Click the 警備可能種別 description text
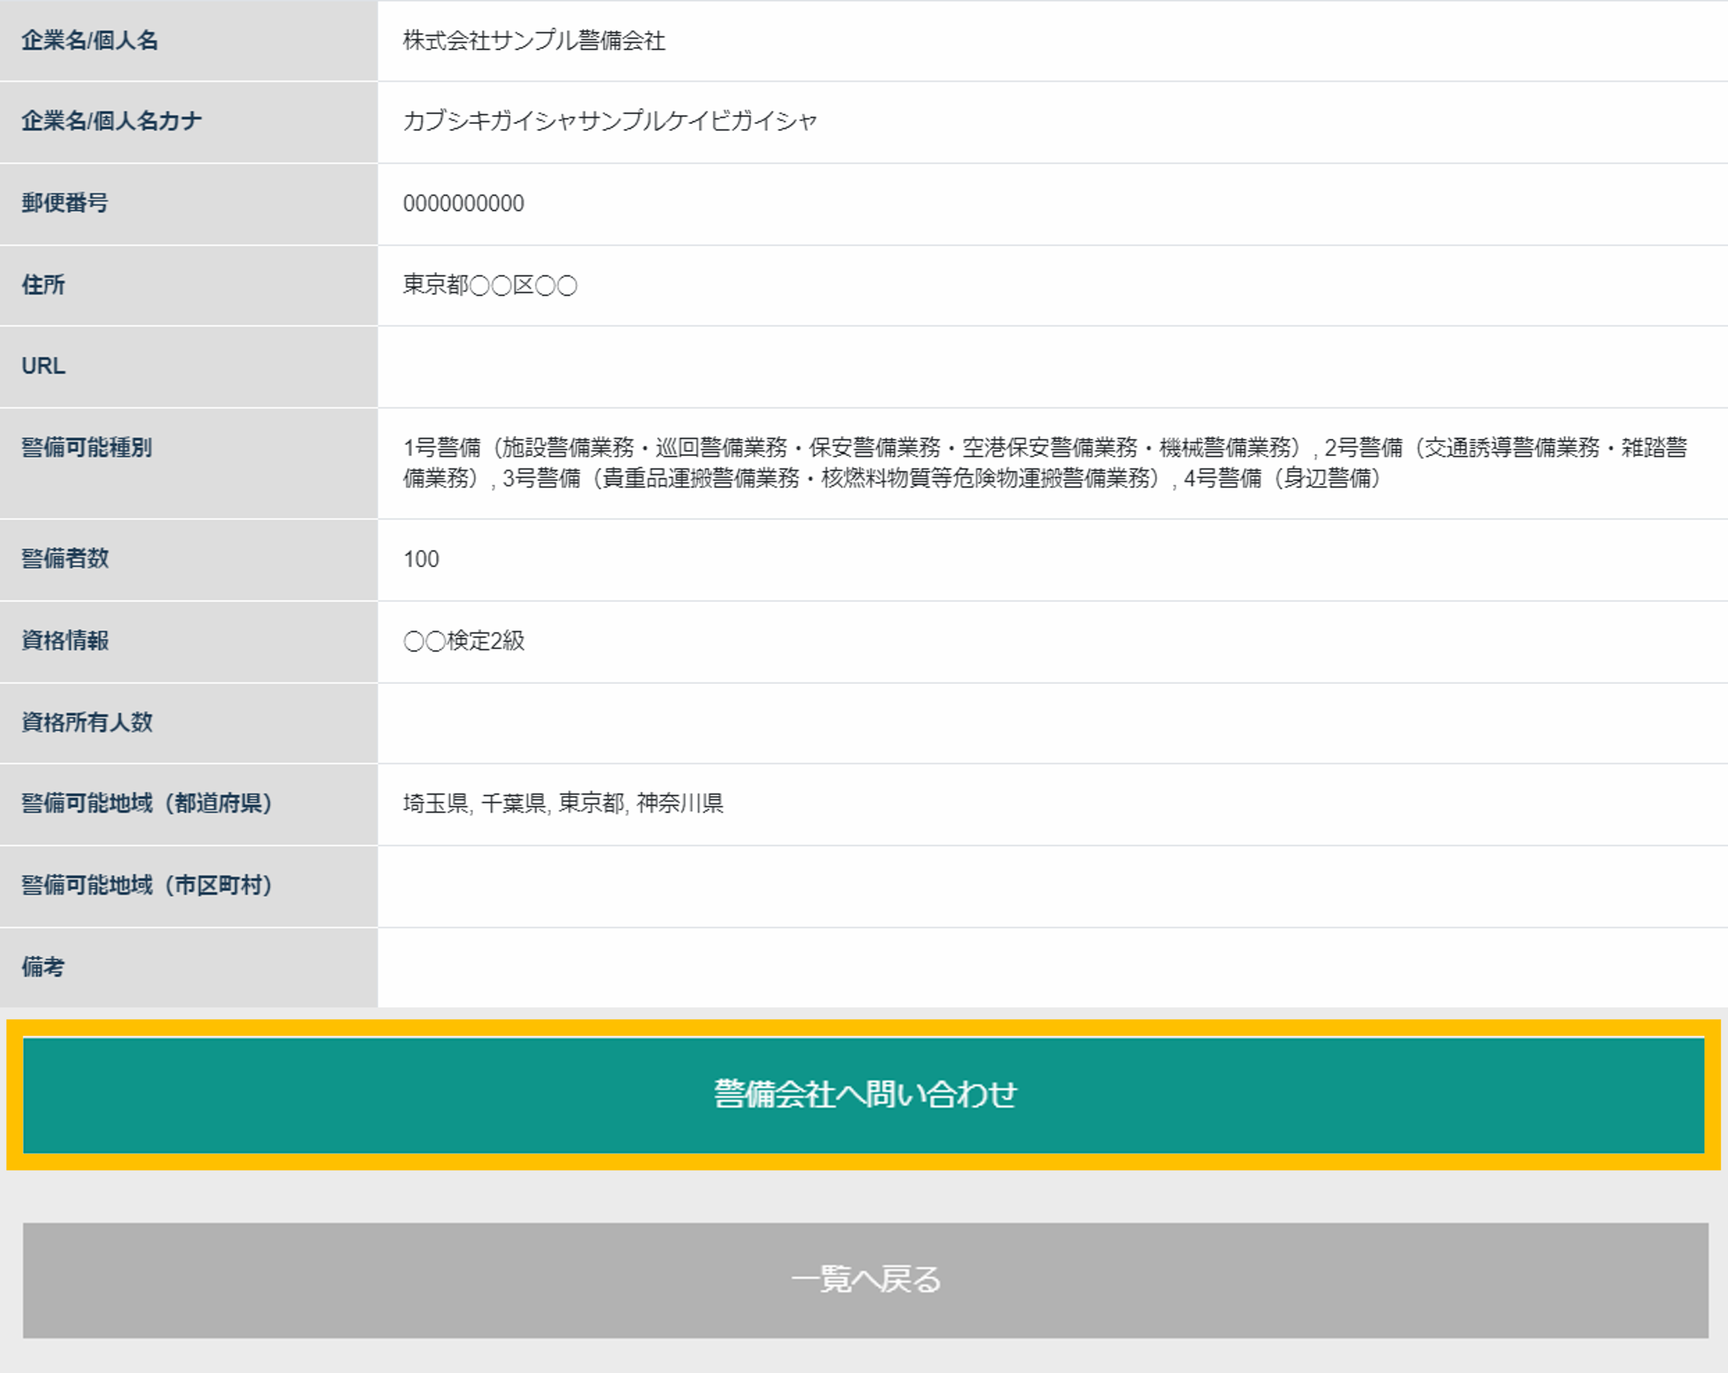 [1044, 462]
